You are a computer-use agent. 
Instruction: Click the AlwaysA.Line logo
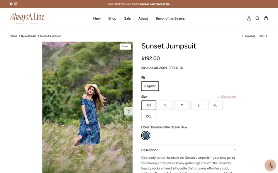tap(27, 18)
